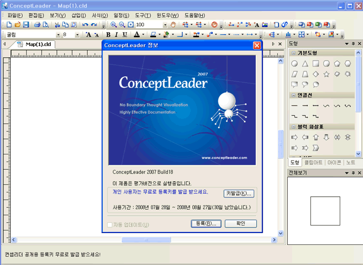The image size is (363, 265).
Task: Increase font size with large A icon
Action: tap(88, 35)
